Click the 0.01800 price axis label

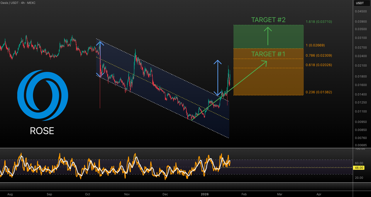pyautogui.click(x=360, y=76)
